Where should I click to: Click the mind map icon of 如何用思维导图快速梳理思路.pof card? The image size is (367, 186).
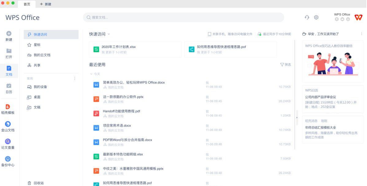(x=191, y=49)
